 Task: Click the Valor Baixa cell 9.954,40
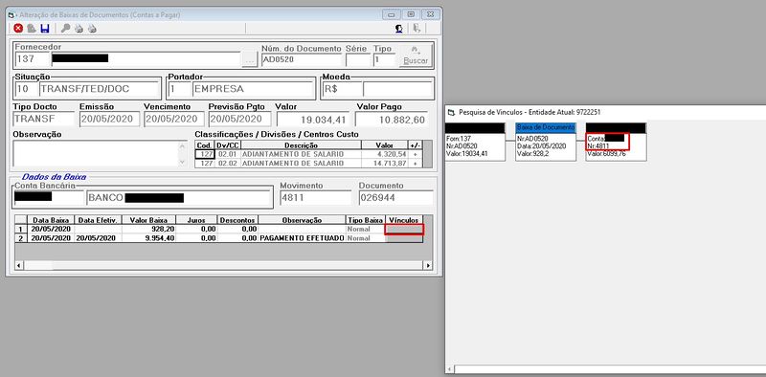(148, 238)
